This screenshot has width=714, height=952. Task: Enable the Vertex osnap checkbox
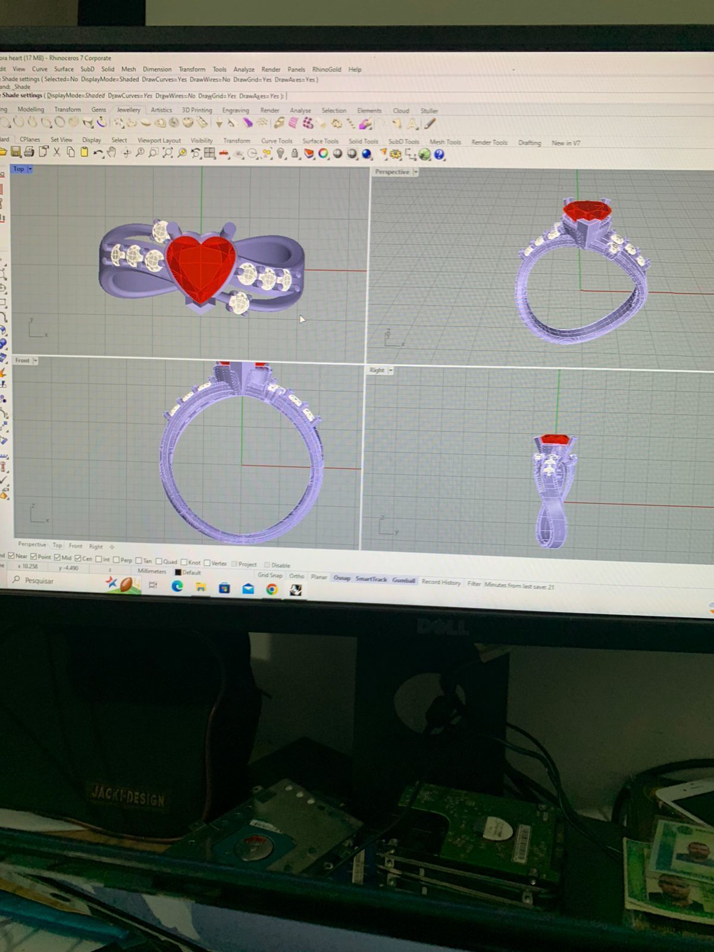pyautogui.click(x=207, y=562)
